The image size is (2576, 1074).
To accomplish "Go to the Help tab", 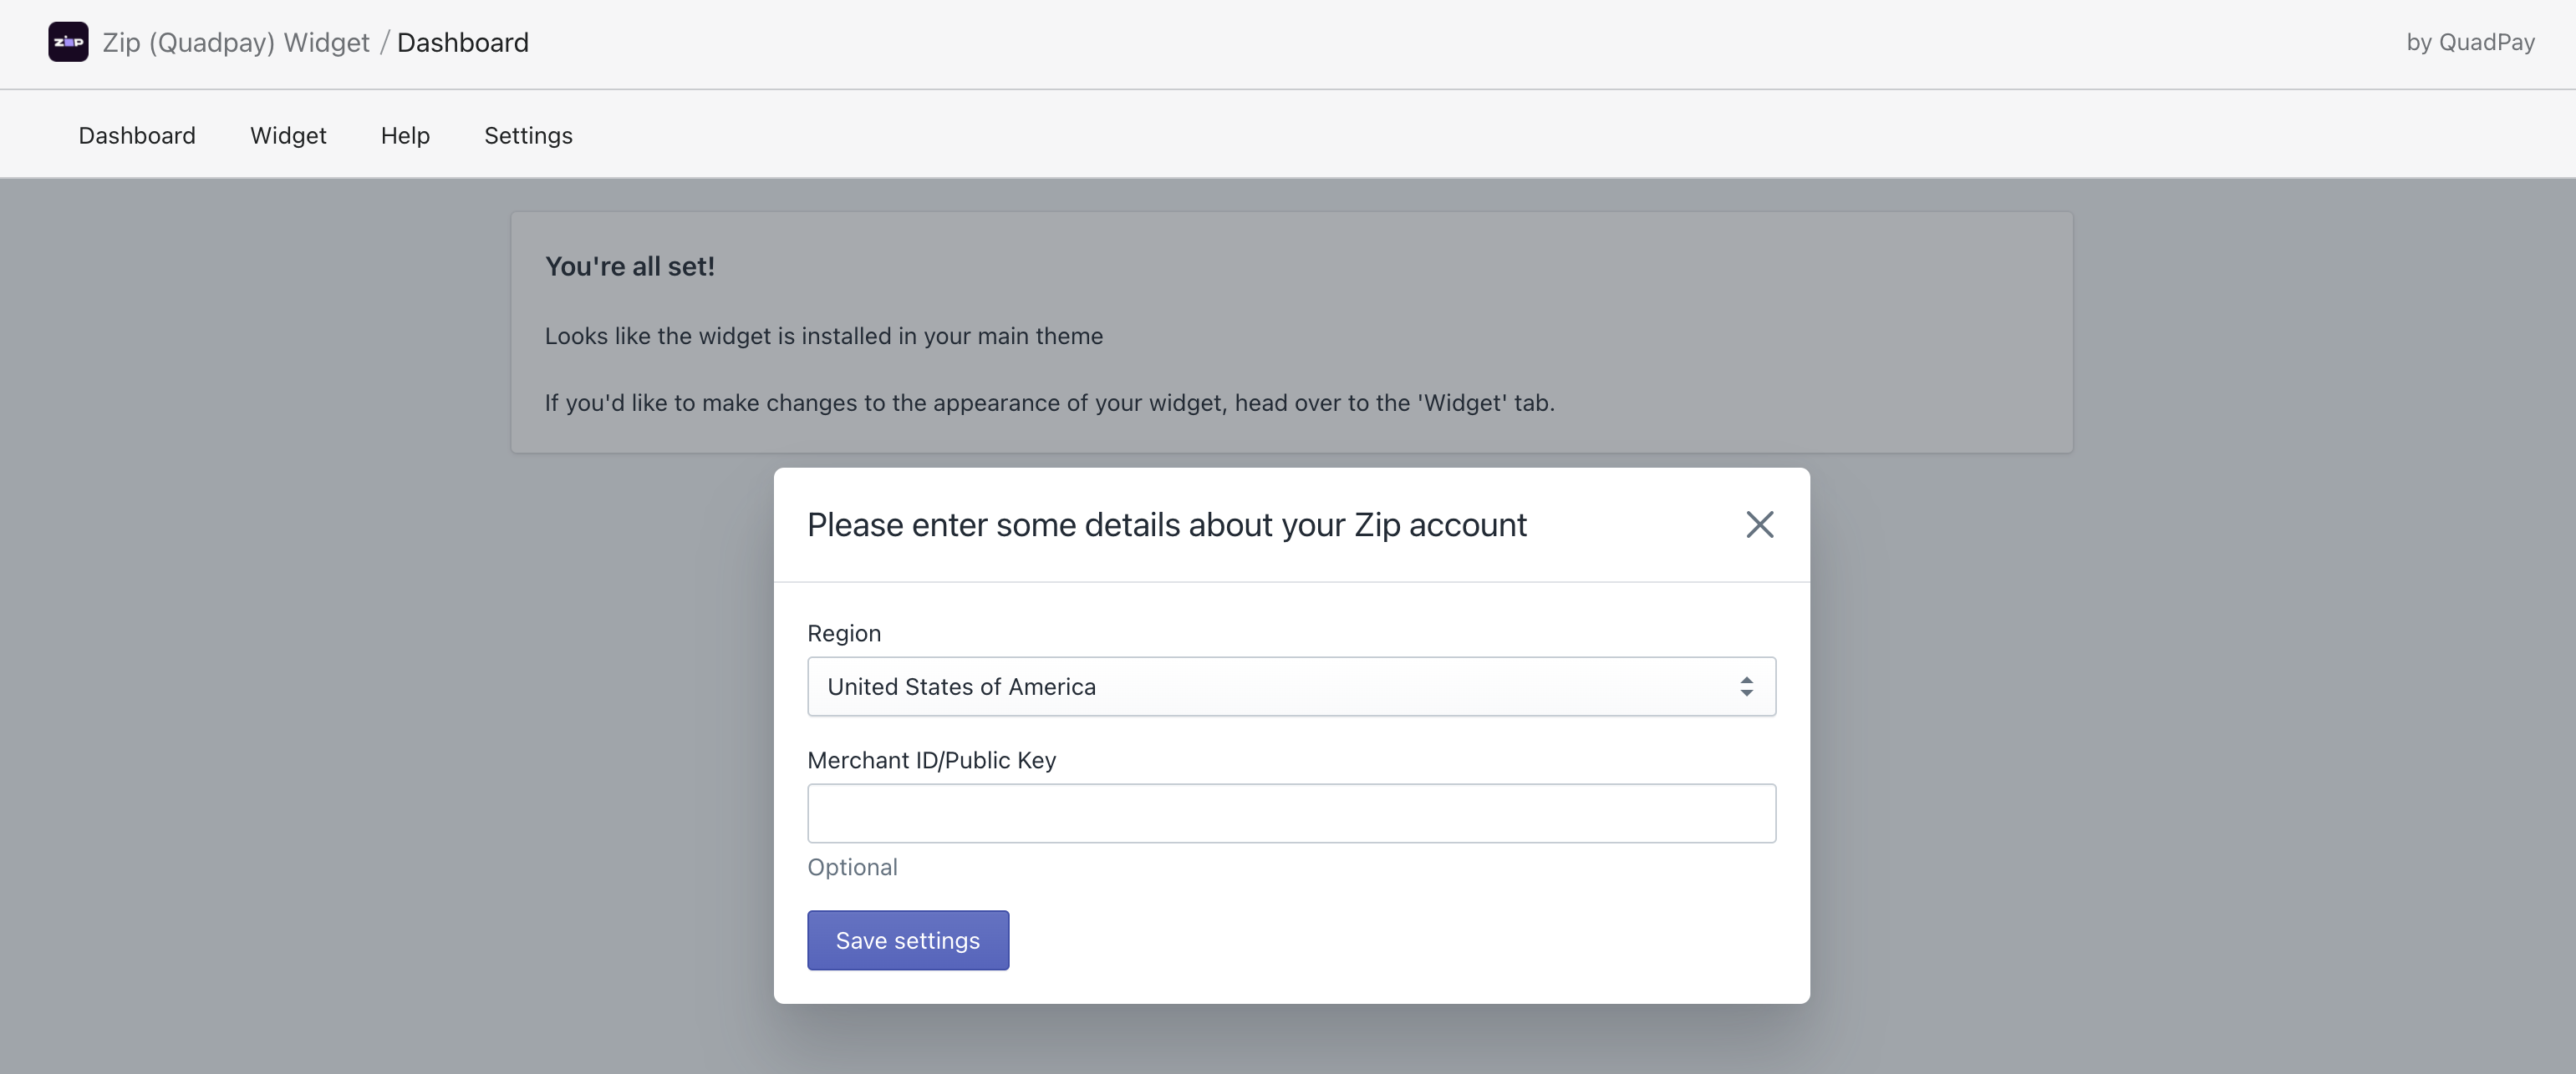I will tap(405, 134).
